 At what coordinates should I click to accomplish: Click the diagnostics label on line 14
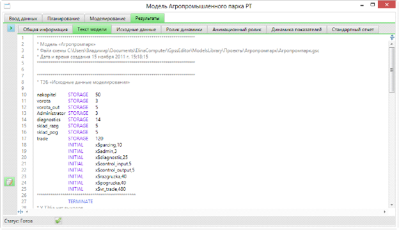tap(49, 119)
